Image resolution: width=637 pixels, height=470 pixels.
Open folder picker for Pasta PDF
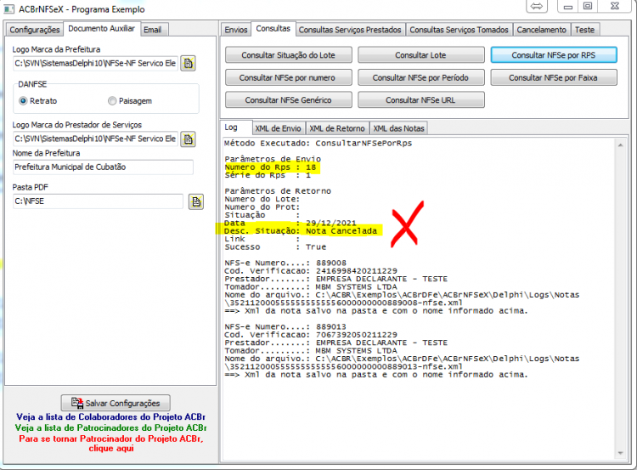click(x=196, y=201)
